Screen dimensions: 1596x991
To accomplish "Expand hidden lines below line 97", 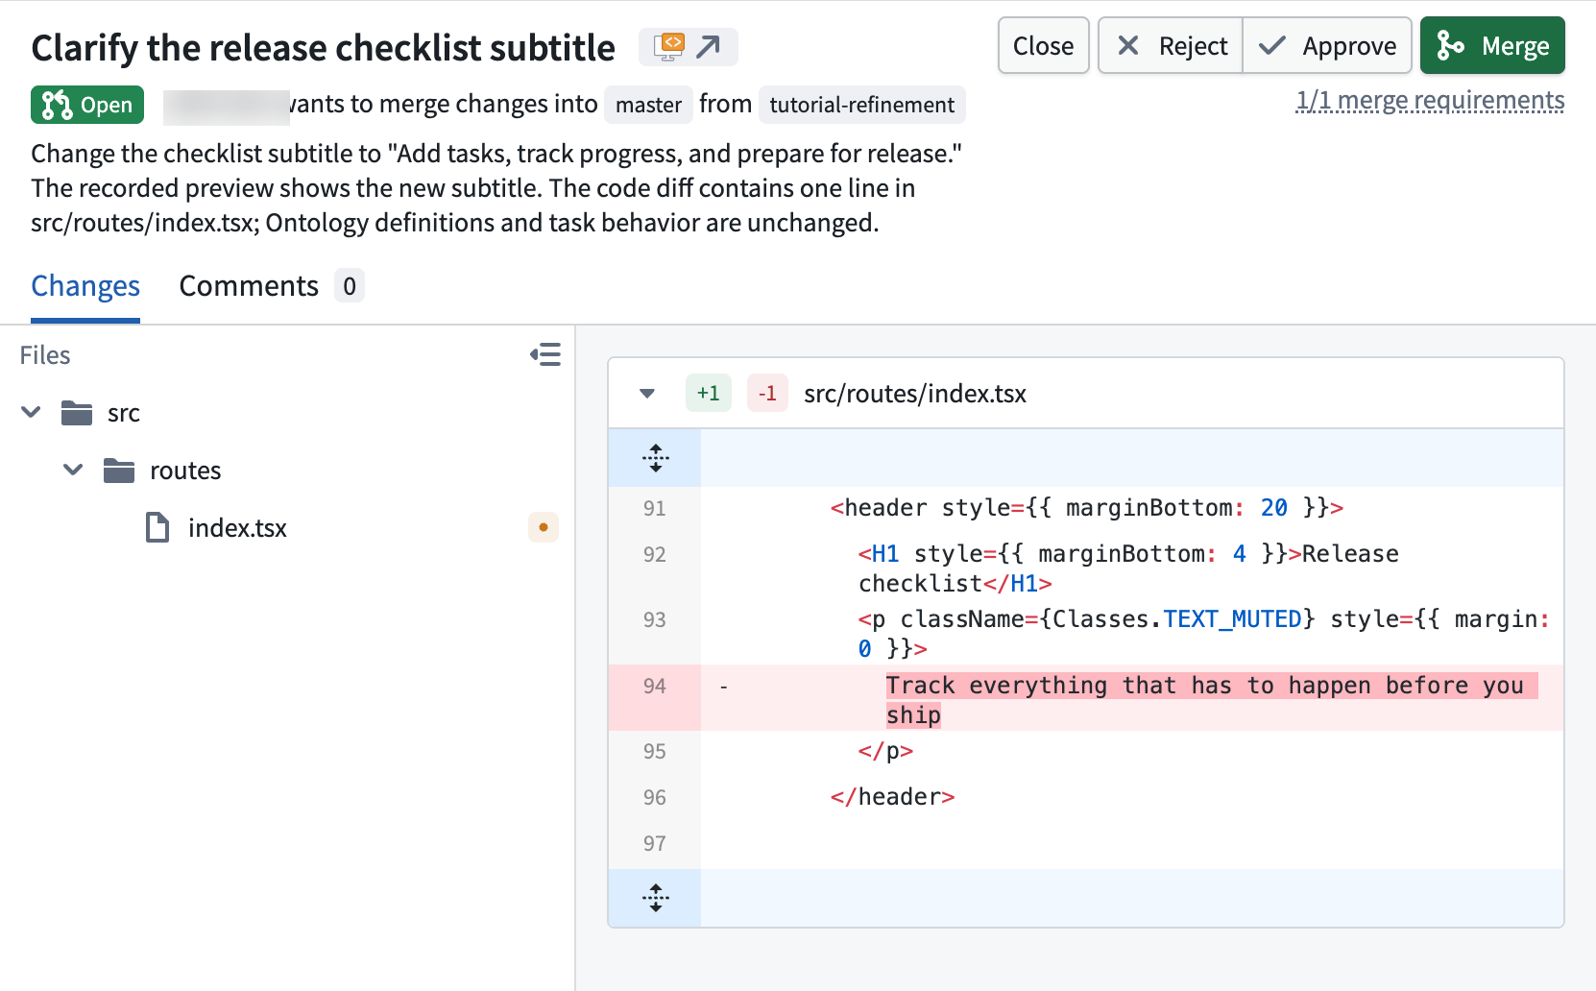I will 656,898.
